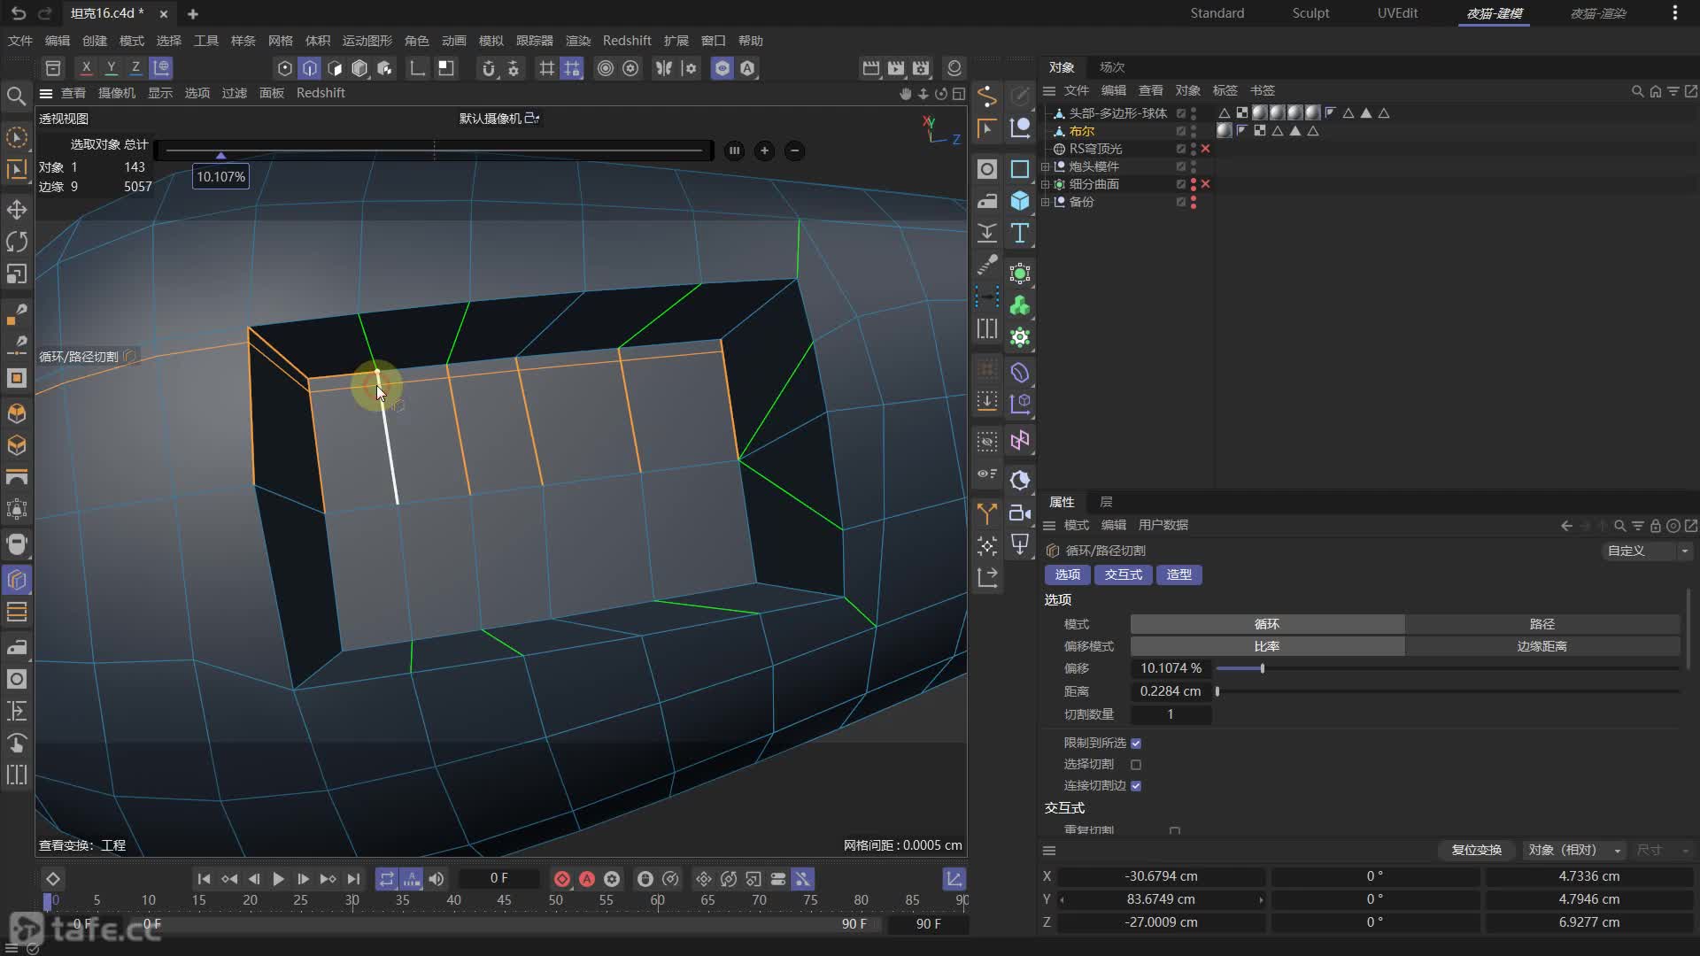Expand the 备份 object tree
This screenshot has width=1700, height=956.
tap(1046, 202)
